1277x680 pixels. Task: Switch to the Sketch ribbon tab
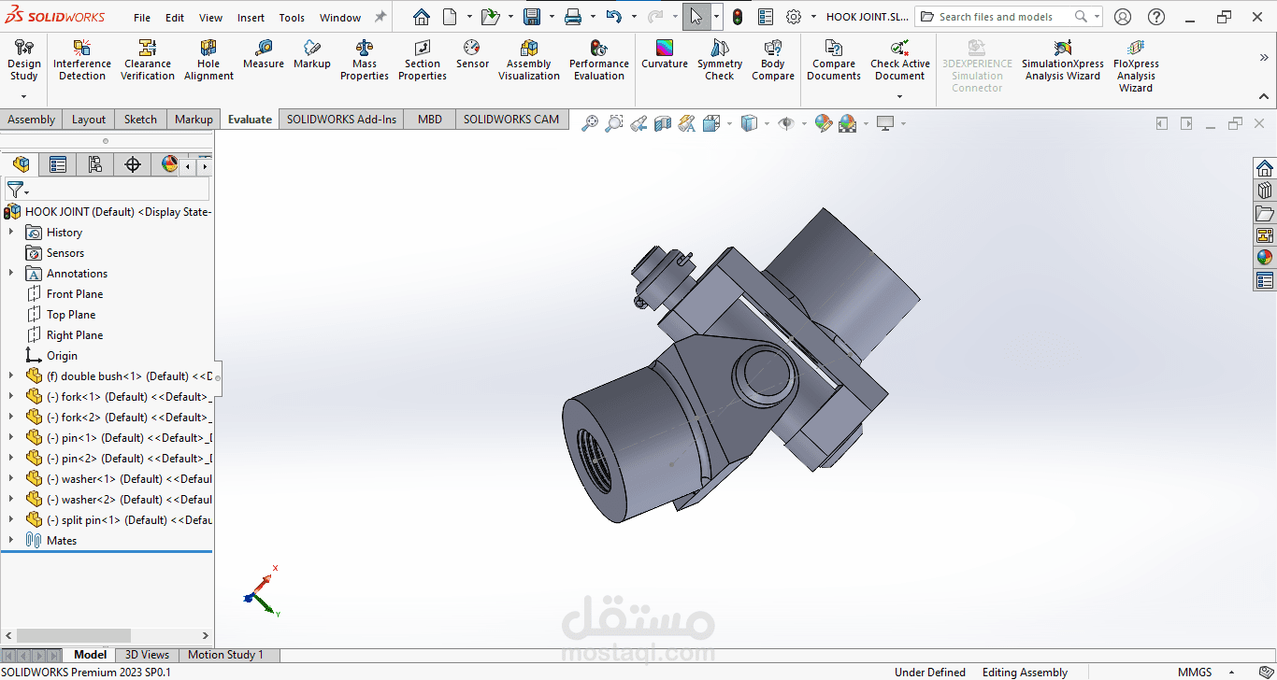click(x=140, y=119)
